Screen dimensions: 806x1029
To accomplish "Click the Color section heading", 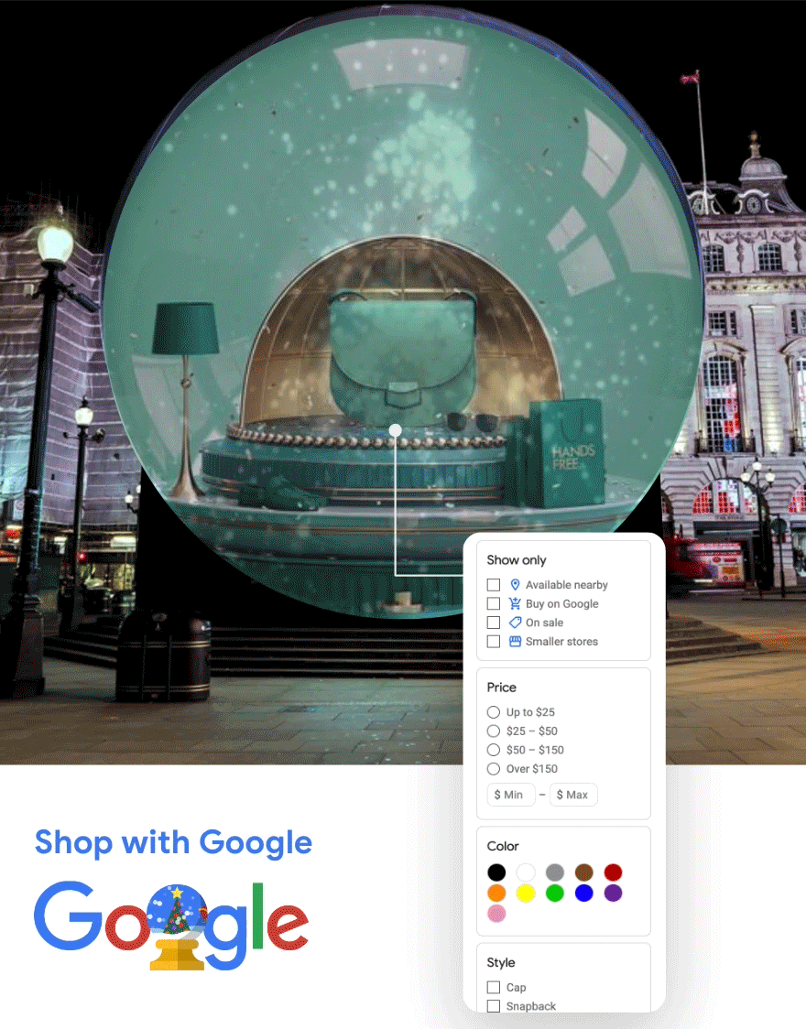I will [x=503, y=846].
